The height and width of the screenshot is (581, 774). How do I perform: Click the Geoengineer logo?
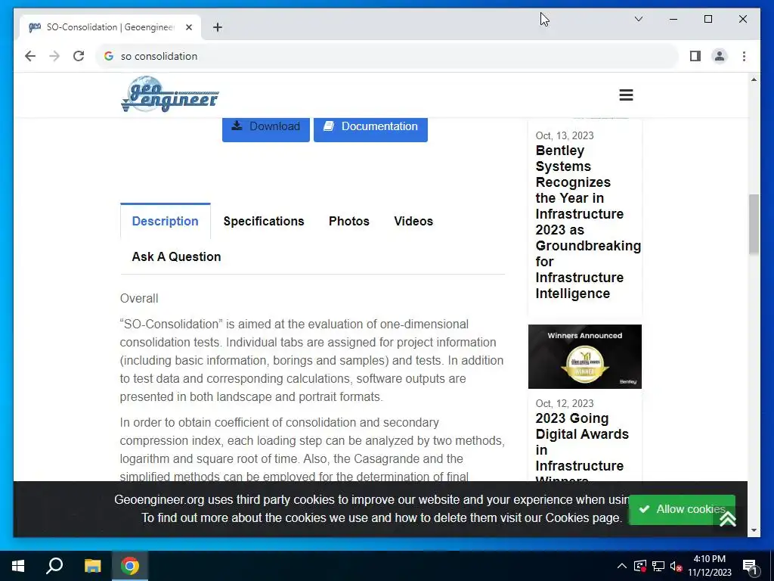tap(170, 95)
